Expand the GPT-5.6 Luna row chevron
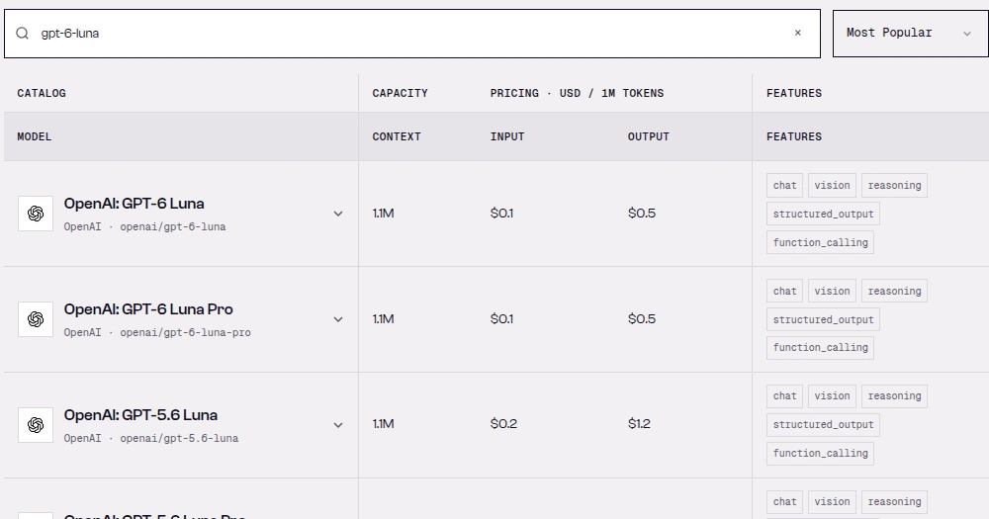The height and width of the screenshot is (519, 989). 338,425
